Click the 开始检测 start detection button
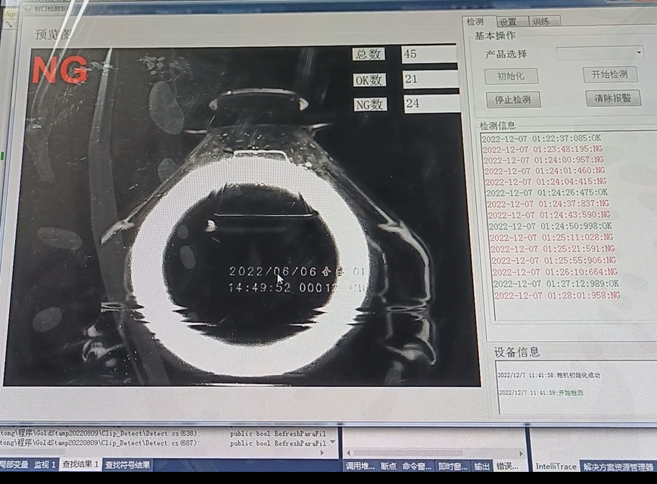Viewport: 657px width, 484px height. pos(609,74)
